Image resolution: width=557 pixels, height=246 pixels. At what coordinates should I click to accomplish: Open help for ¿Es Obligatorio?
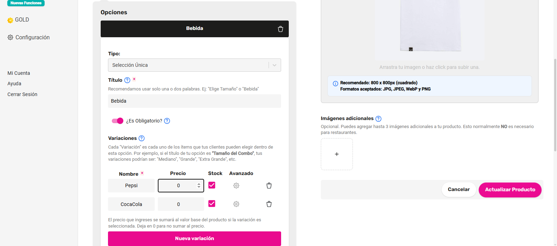click(167, 121)
